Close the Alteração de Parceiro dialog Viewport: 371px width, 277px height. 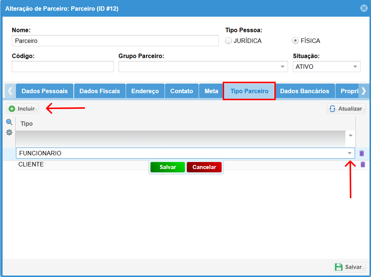point(364,8)
